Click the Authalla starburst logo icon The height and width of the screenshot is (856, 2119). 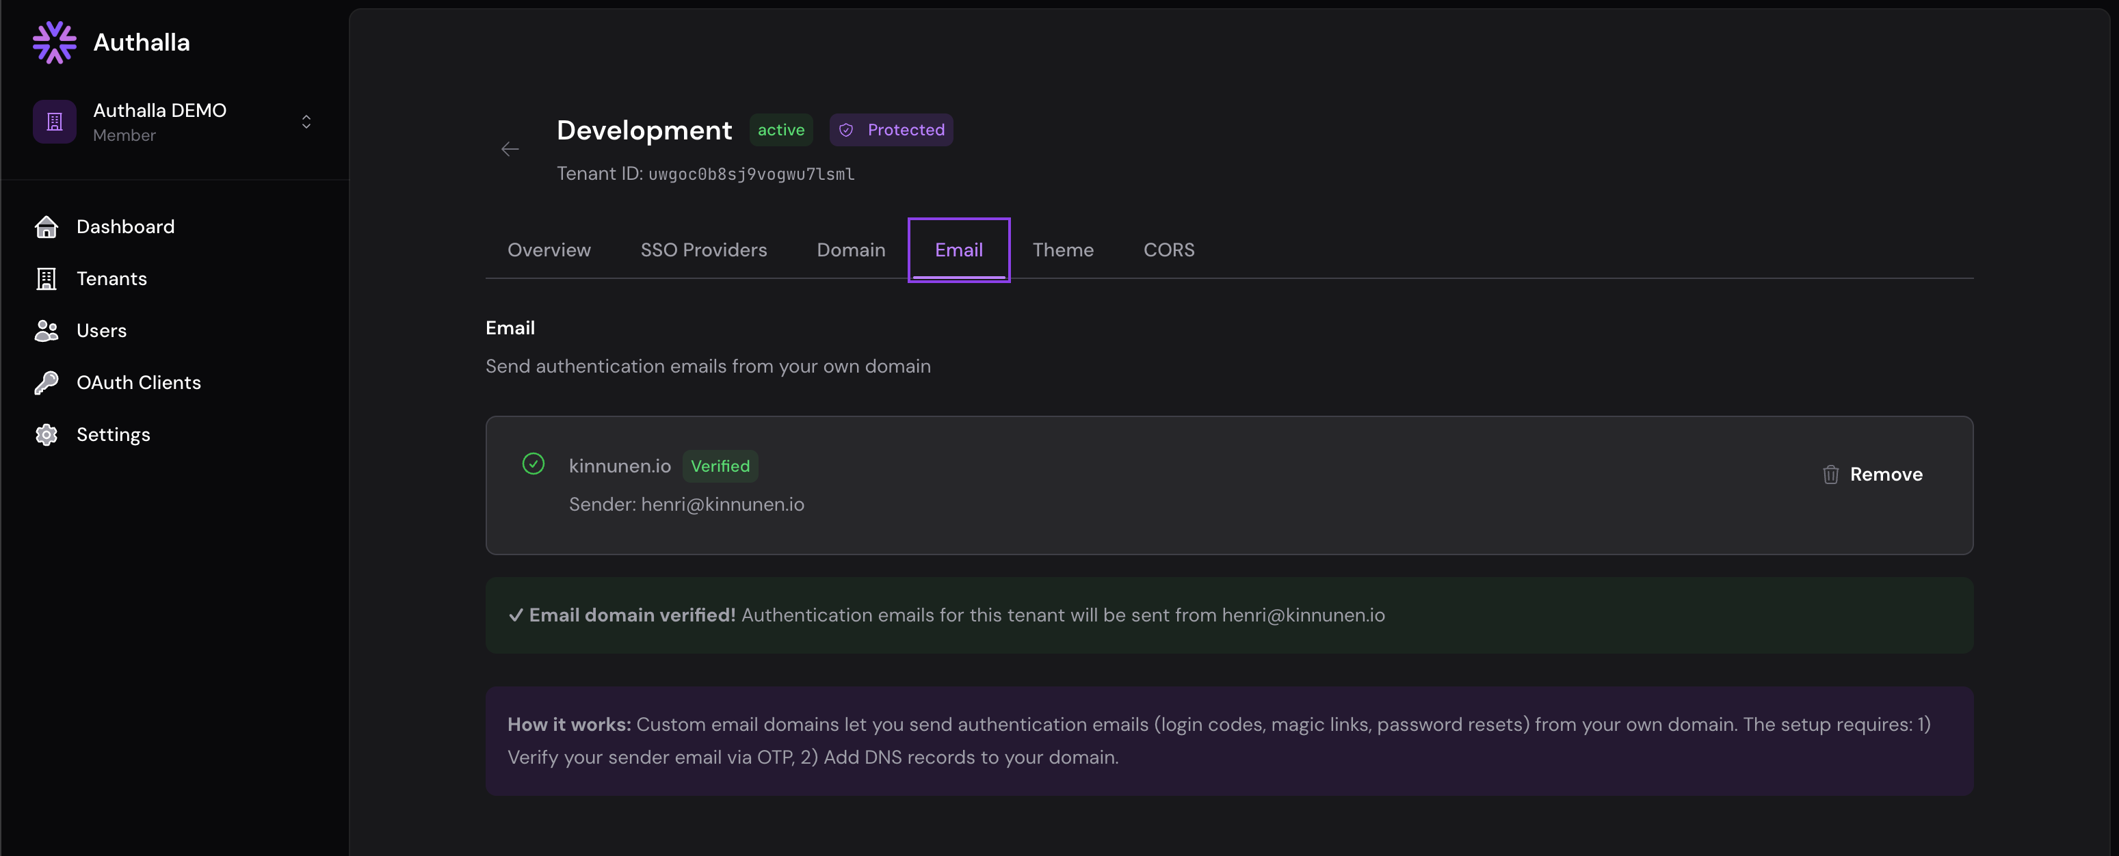tap(54, 42)
